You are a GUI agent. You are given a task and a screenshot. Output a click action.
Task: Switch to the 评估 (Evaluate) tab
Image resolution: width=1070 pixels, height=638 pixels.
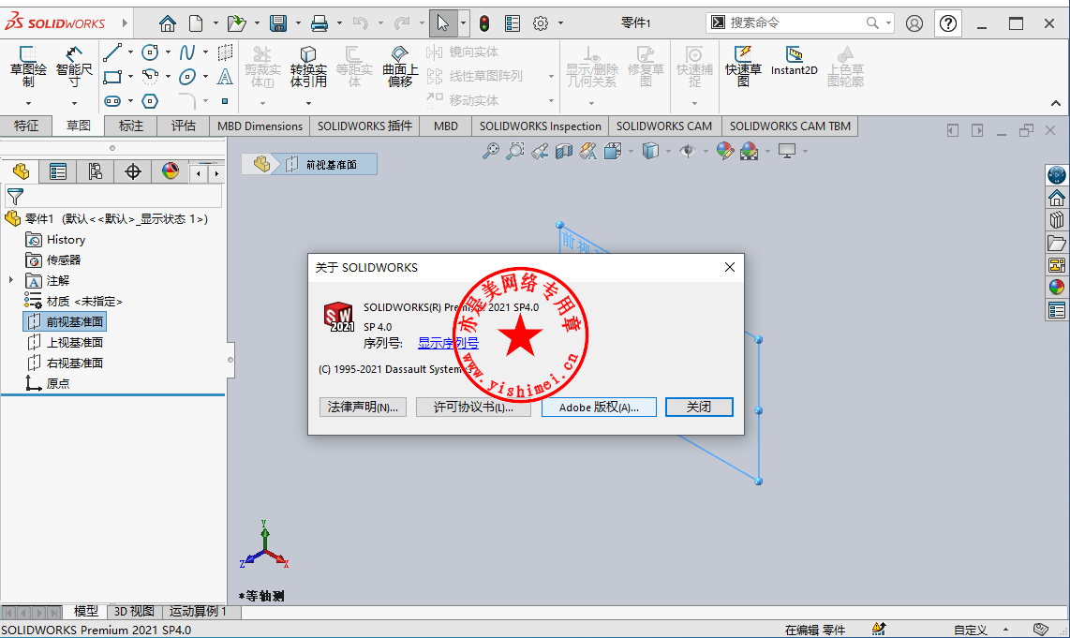pyautogui.click(x=183, y=126)
